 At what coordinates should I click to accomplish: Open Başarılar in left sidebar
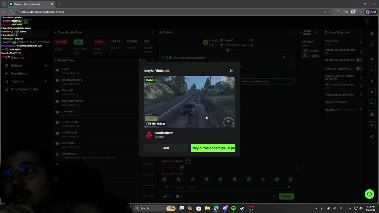click(18, 58)
